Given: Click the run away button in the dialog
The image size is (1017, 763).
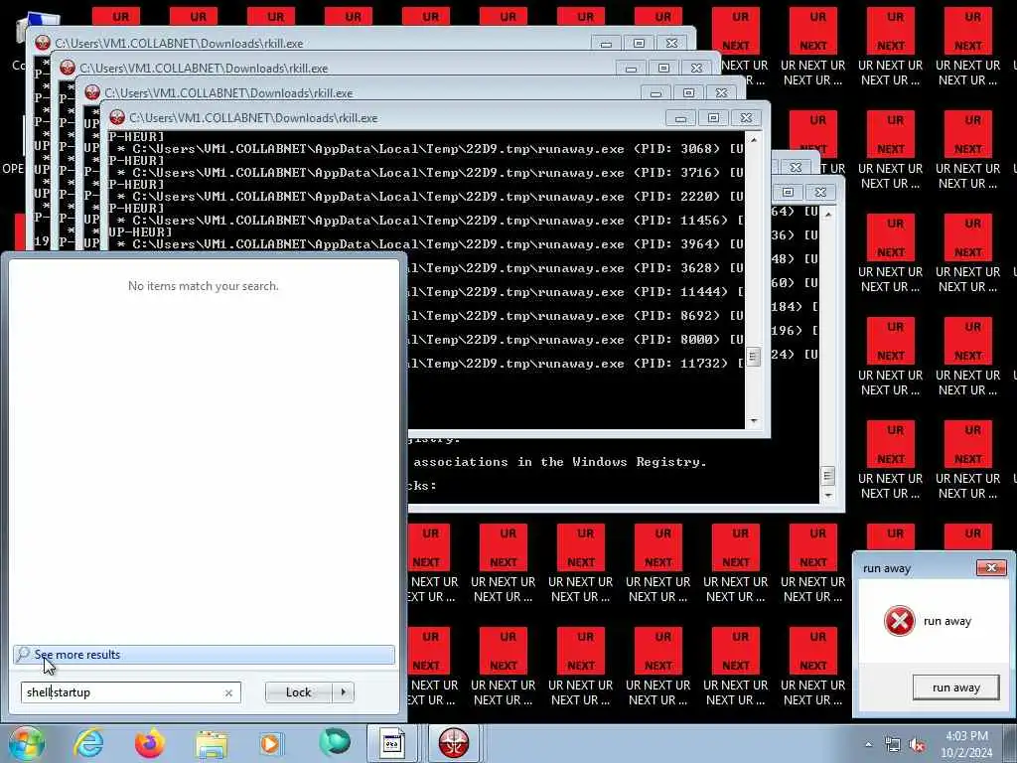Looking at the screenshot, I should (x=955, y=687).
